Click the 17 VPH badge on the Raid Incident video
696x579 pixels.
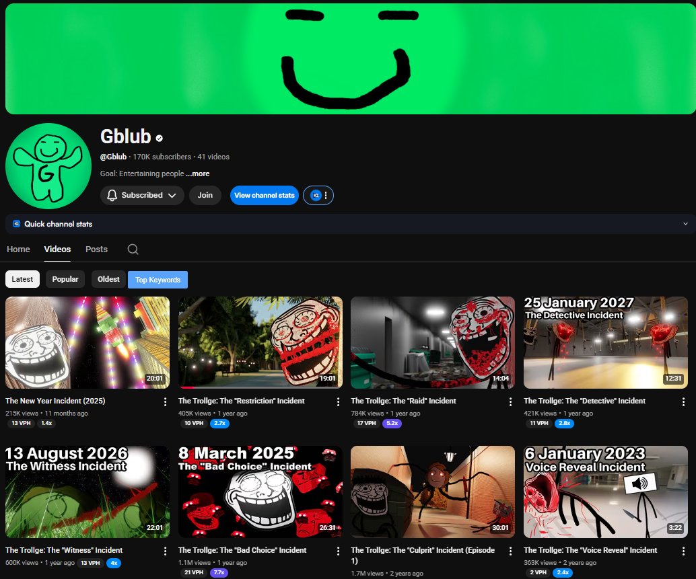click(366, 423)
